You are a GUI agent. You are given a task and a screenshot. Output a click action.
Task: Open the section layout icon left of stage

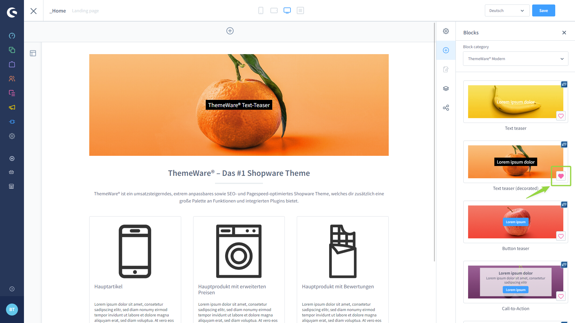[33, 53]
